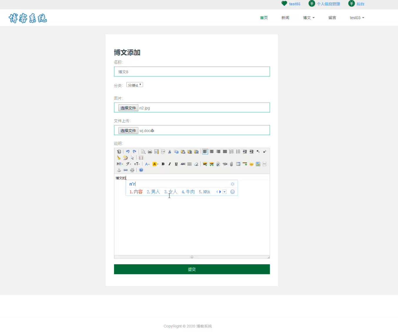Image resolution: width=398 pixels, height=335 pixels.
Task: Click the insert video media icon
Action: [225, 164]
